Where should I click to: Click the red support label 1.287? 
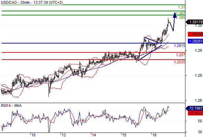(180, 55)
